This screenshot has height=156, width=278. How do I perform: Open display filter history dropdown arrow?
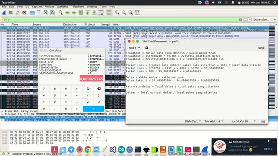click(250, 19)
